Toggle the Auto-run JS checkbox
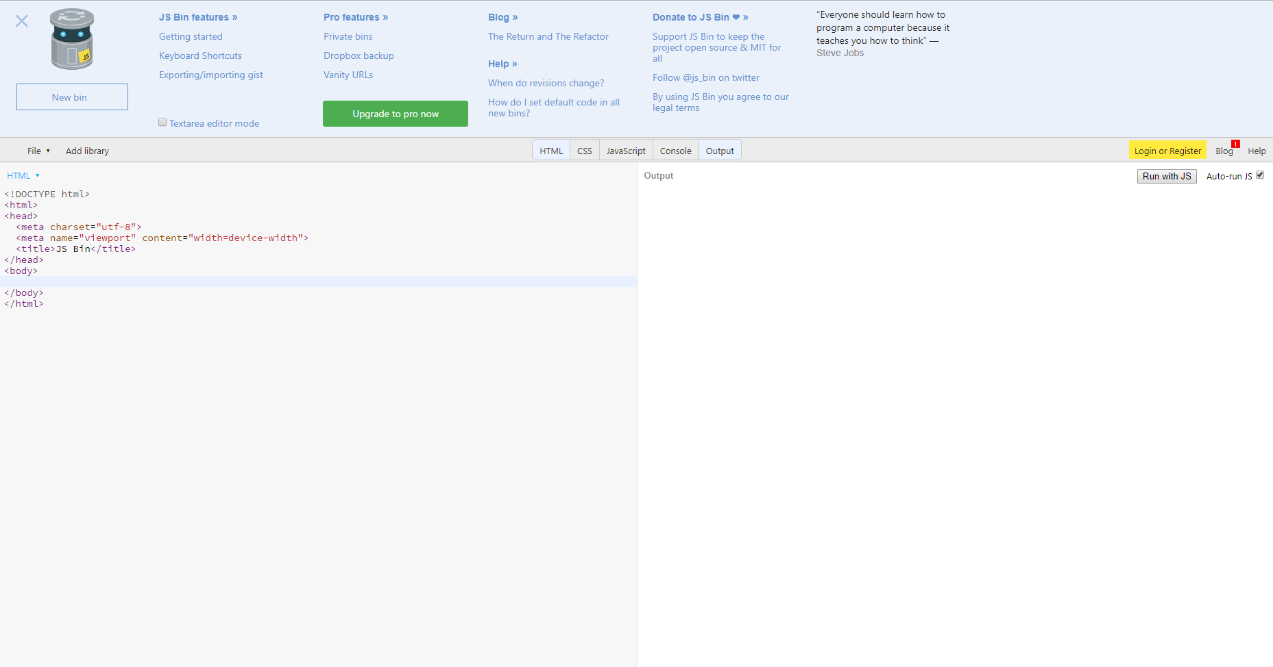Image resolution: width=1273 pixels, height=667 pixels. tap(1260, 175)
